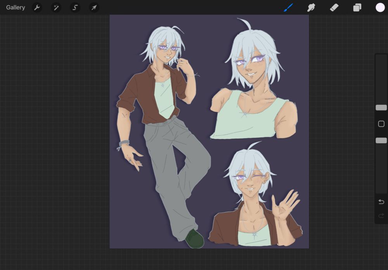Screen dimensions: 388x270
Task: Tap the green shoe on the canvas
Action: [195, 239]
